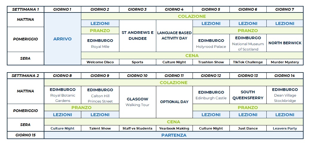The image size is (311, 145).
Task: Select the Murder Mystery evening cell
Action: click(x=285, y=62)
